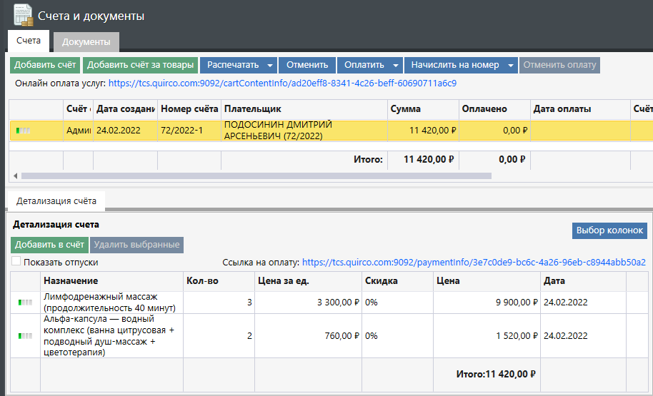Viewport: 653px width, 396px height.
Task: Open the online payment cartContentInfo link
Action: [x=282, y=83]
